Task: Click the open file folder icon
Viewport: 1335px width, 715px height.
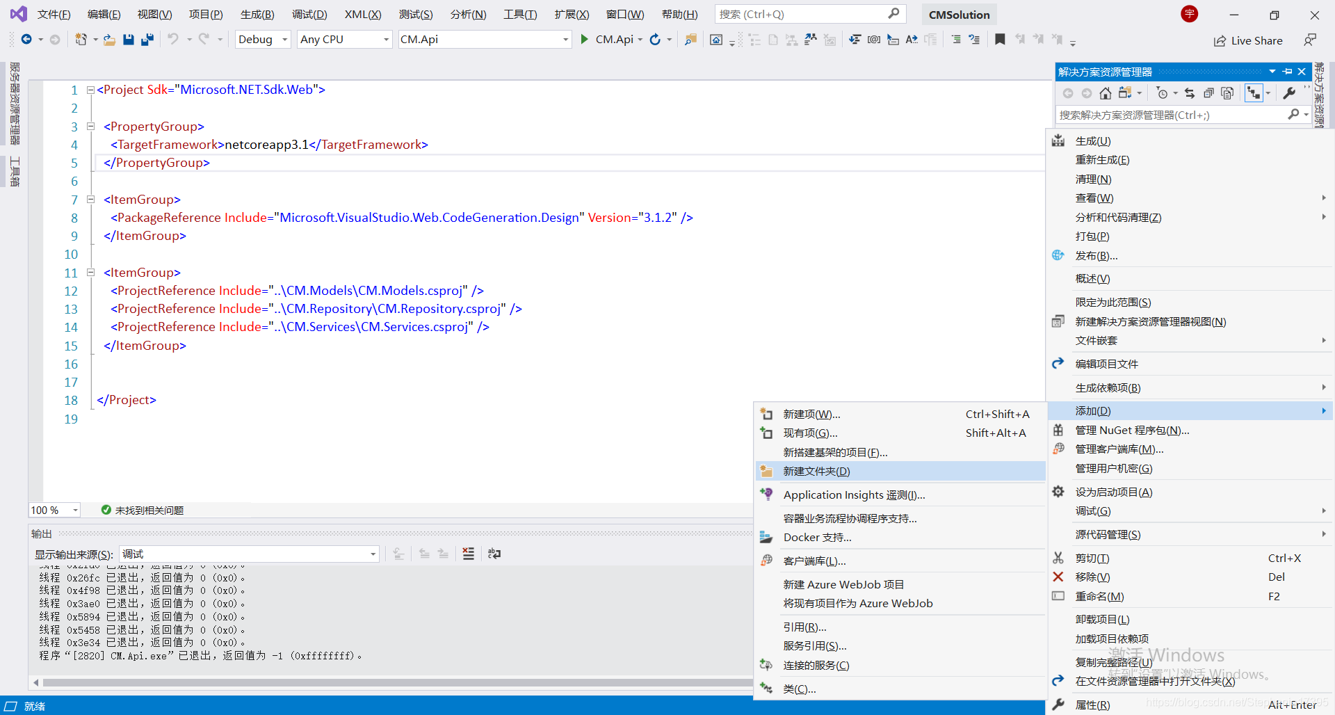Action: coord(109,40)
